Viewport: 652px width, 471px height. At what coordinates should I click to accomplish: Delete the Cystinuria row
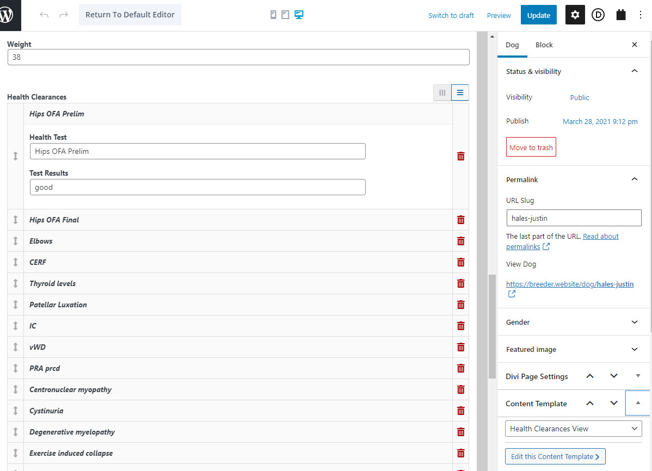(x=461, y=411)
